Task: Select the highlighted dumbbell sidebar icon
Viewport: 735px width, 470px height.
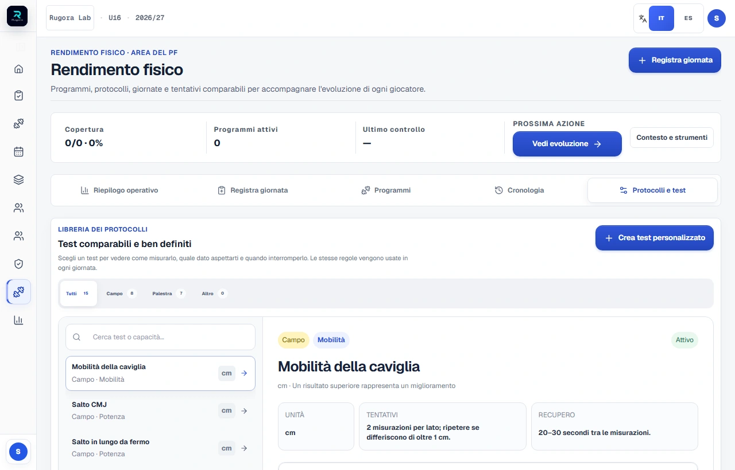Action: point(18,292)
